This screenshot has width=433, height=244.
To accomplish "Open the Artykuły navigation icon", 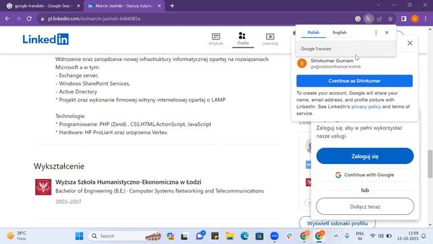I will tap(216, 39).
